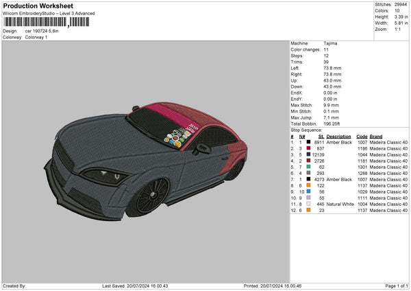
Task: Click the Natural White description in stop 11
Action: point(340,204)
